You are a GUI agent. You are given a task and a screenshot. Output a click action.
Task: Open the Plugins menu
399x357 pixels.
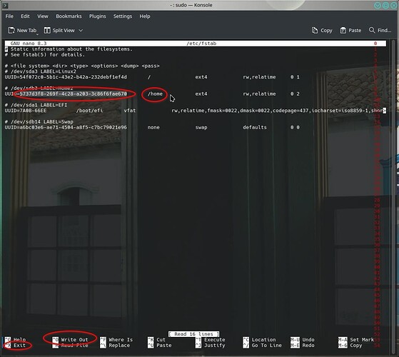[98, 16]
